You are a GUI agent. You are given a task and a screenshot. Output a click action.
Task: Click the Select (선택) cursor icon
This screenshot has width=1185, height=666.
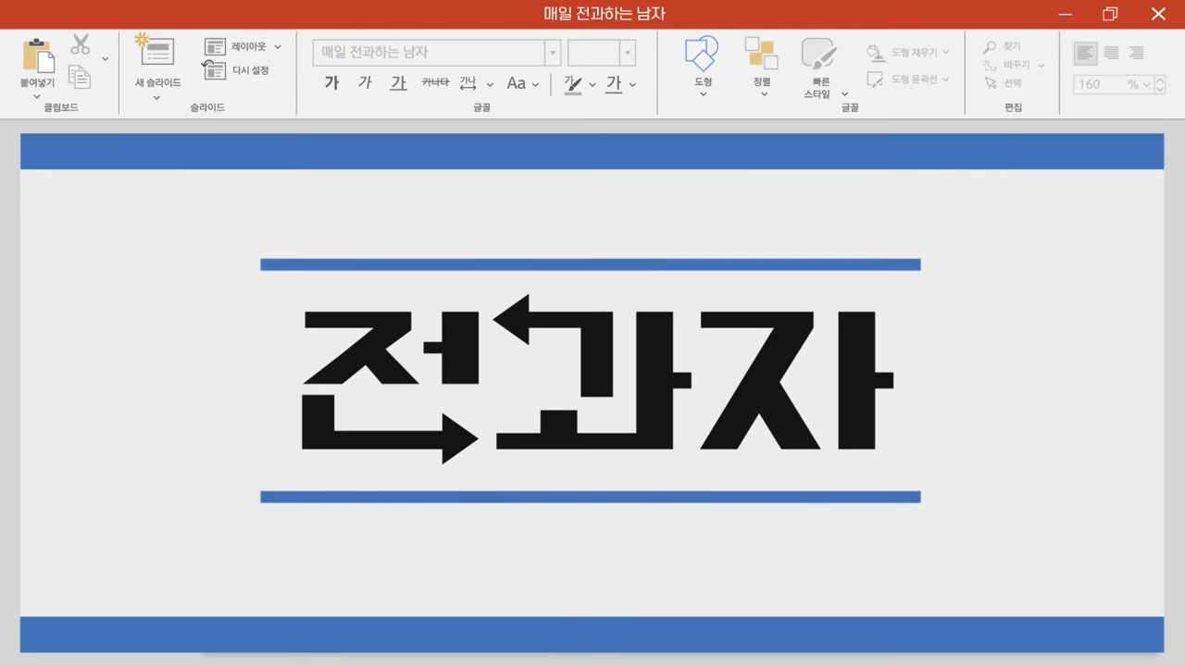click(x=991, y=83)
